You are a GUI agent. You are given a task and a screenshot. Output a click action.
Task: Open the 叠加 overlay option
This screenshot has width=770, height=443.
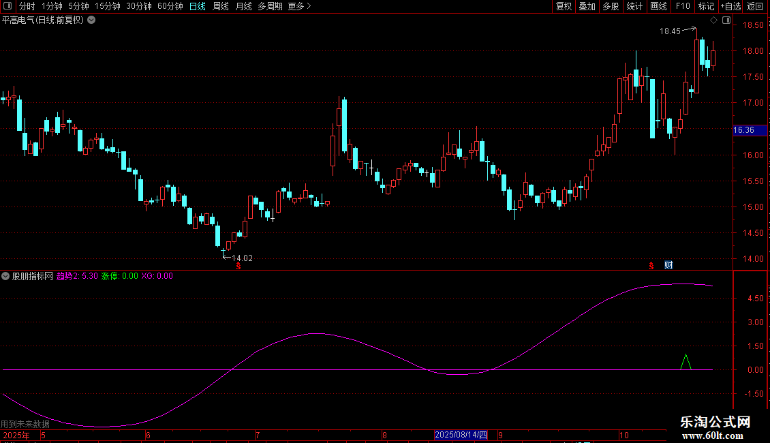click(587, 7)
